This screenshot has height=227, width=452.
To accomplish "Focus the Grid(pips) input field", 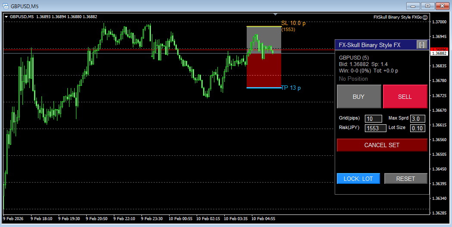I will coord(373,119).
